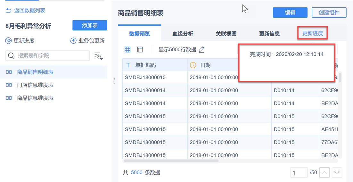The image size is (353, 182).
Task: Select 门店信息维度表 in the table list
Action: pyautogui.click(x=35, y=85)
